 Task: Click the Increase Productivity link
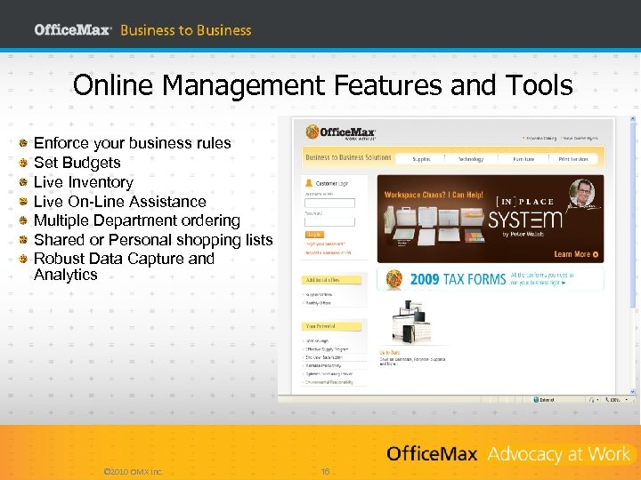coord(323,365)
